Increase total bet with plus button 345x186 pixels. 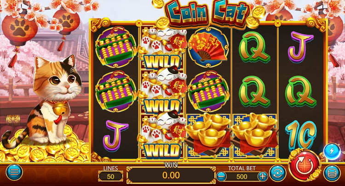point(263,176)
